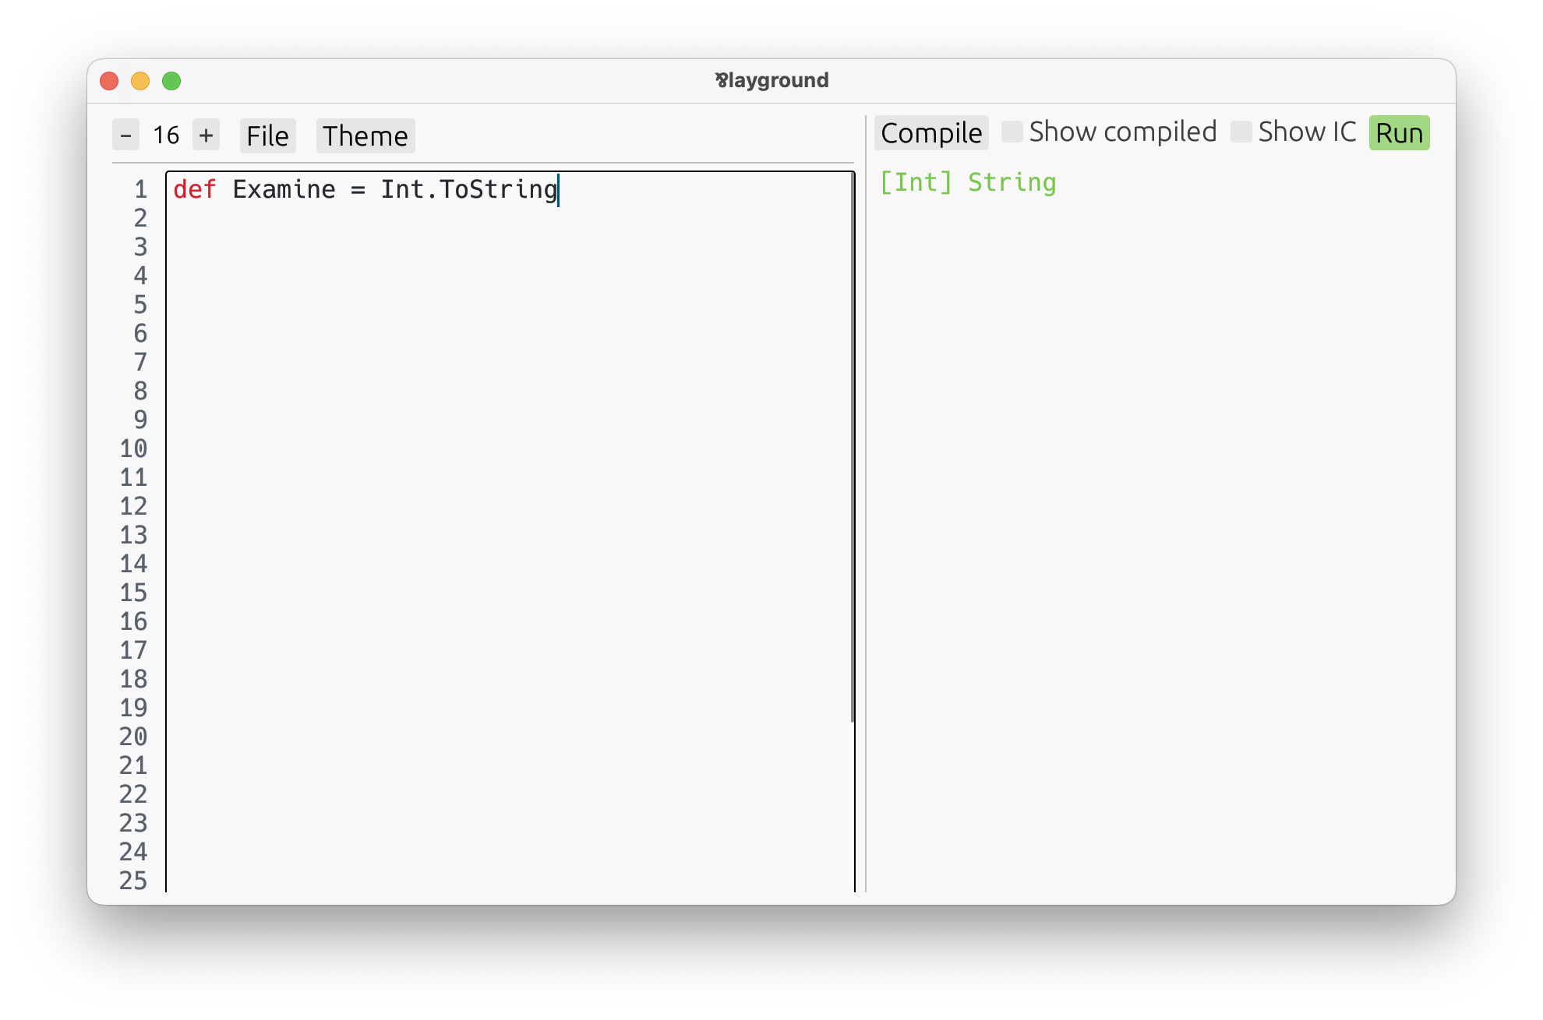Image resolution: width=1543 pixels, height=1020 pixels.
Task: Increase font size with plus button
Action: pos(206,135)
